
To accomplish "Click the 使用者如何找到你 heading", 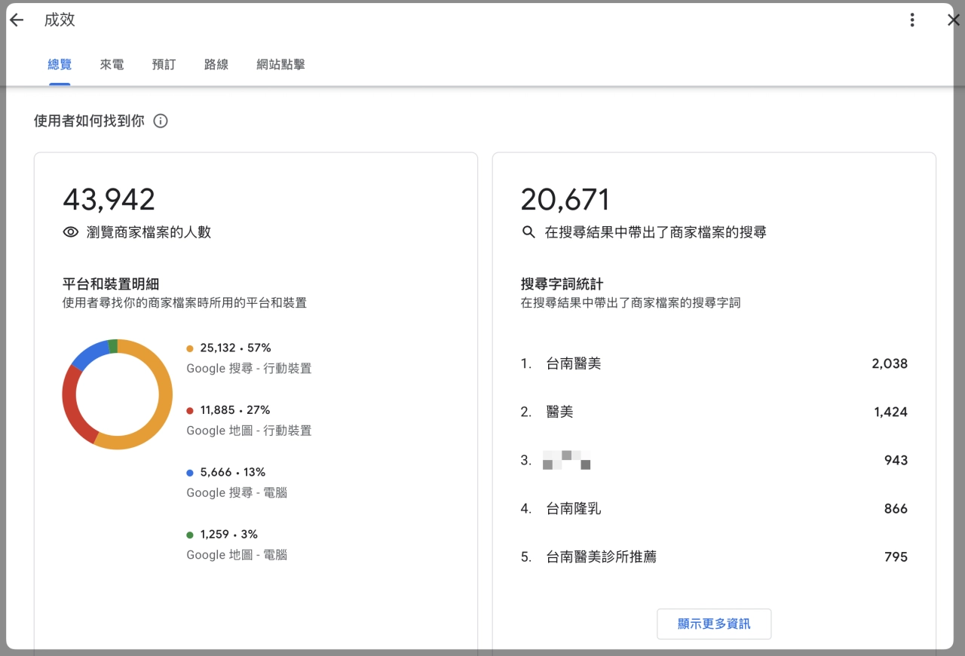I will point(89,121).
